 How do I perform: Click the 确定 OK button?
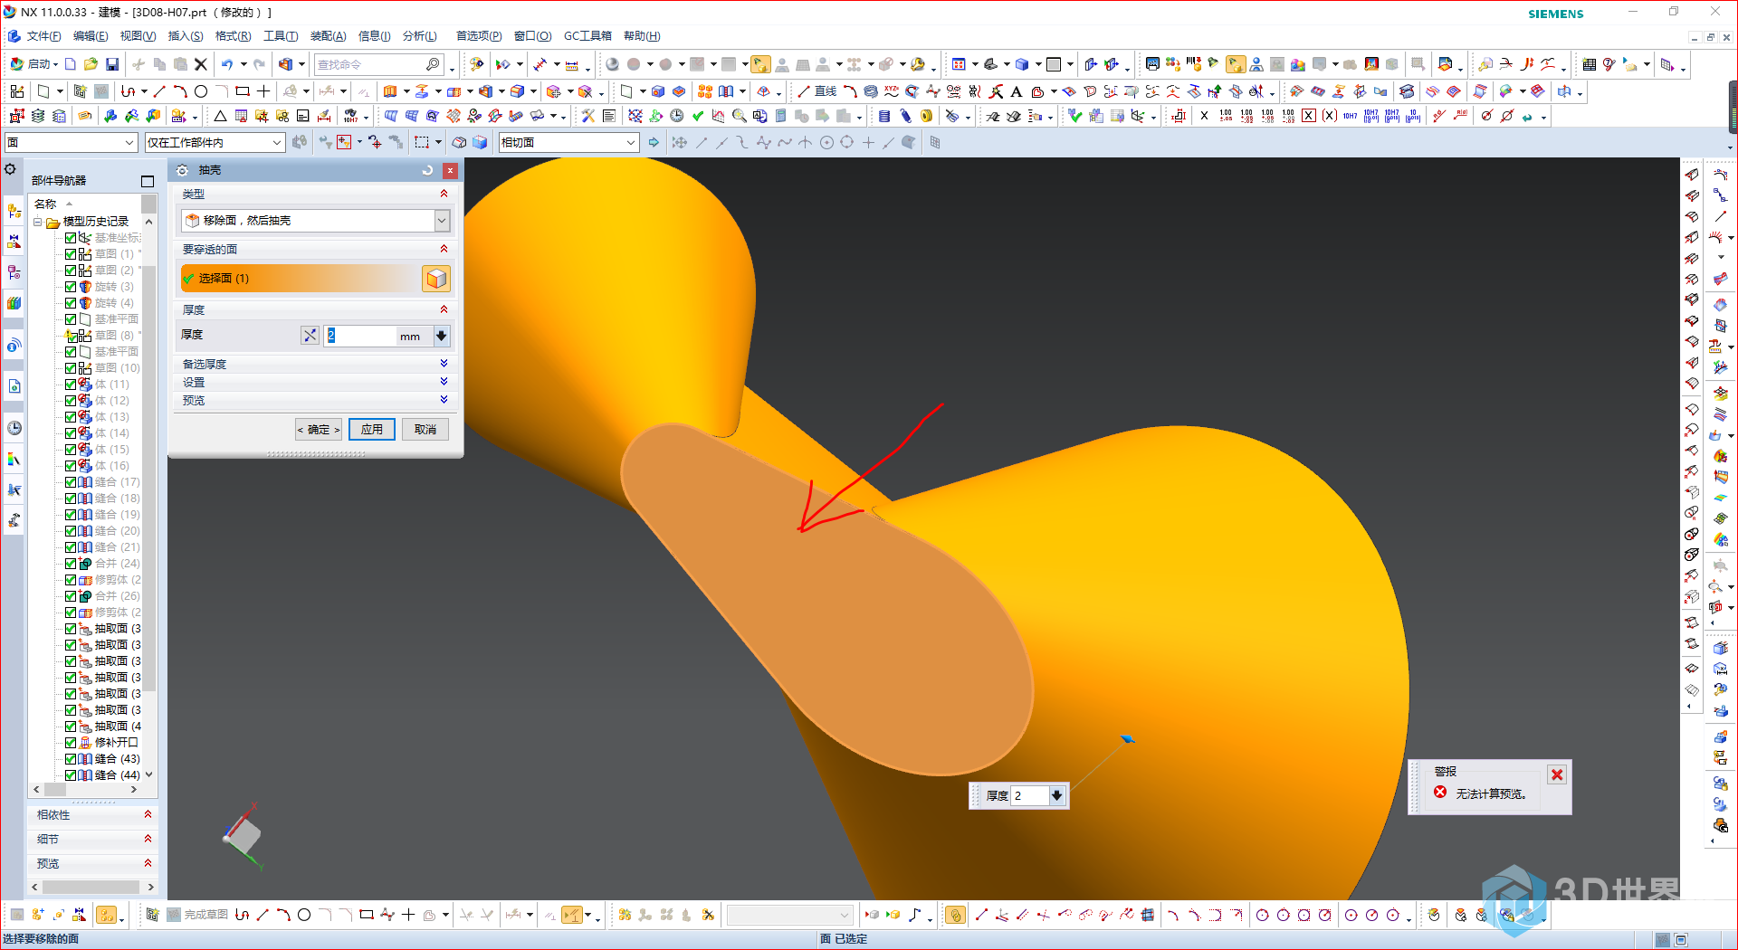(x=319, y=429)
